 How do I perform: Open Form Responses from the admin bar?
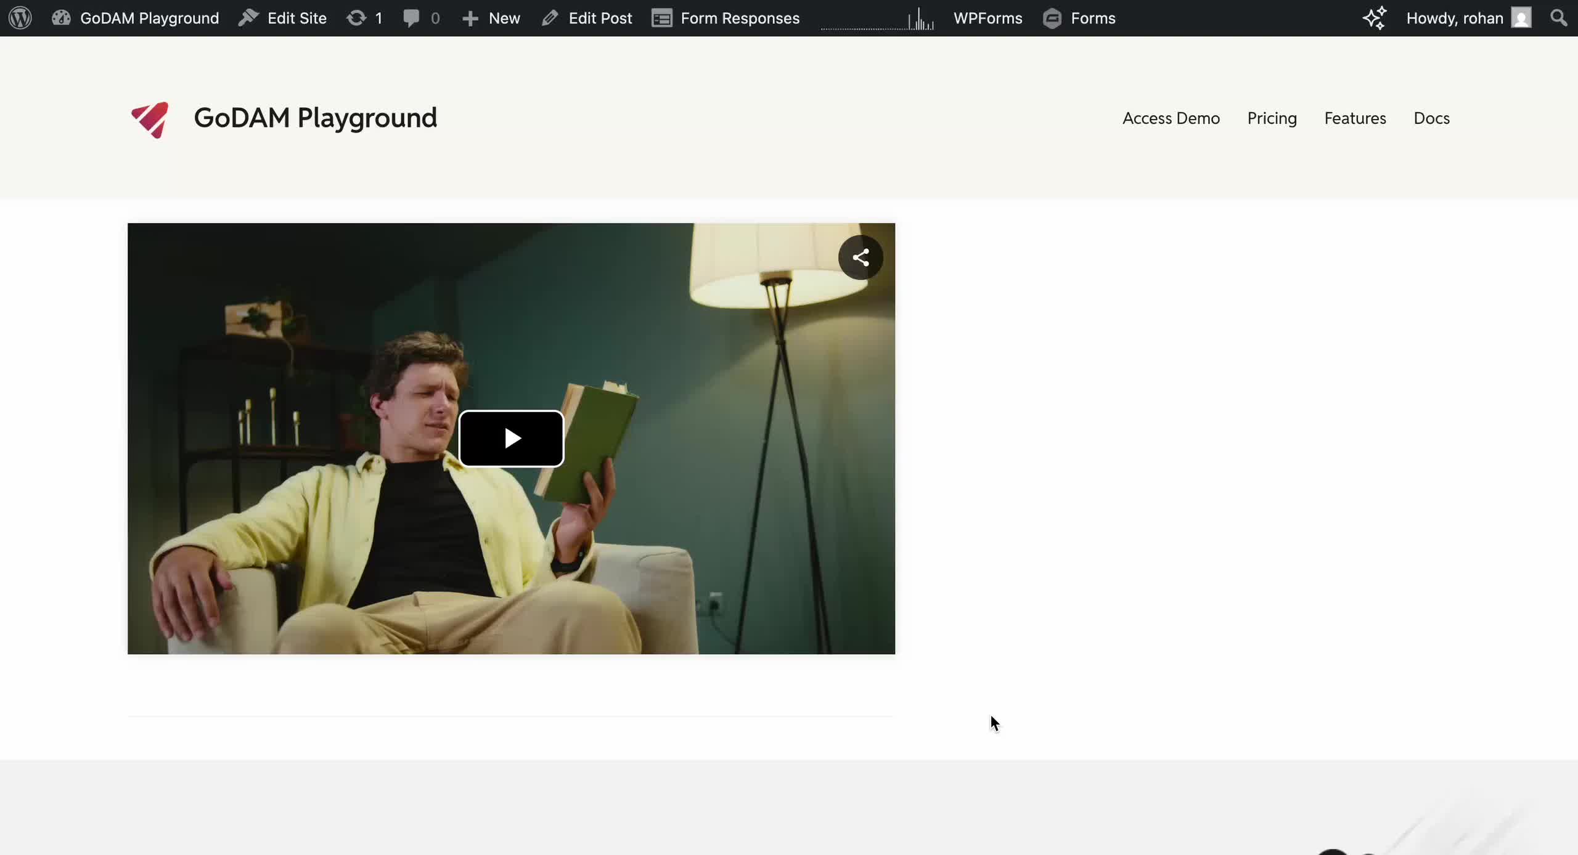[724, 18]
